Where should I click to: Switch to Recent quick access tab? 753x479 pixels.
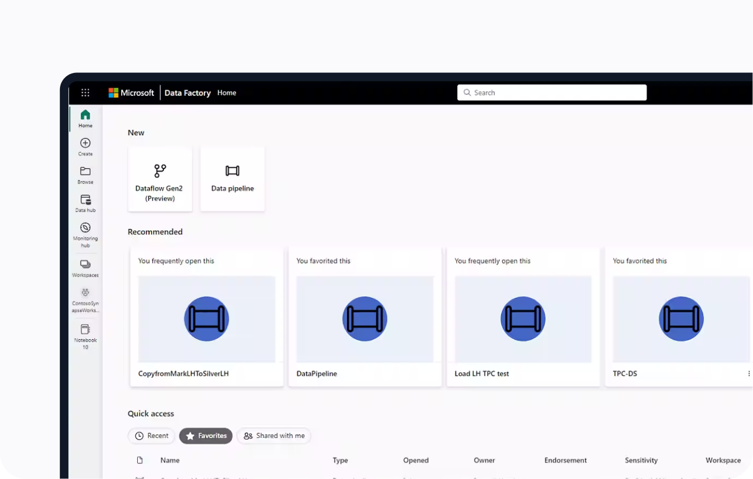[151, 436]
